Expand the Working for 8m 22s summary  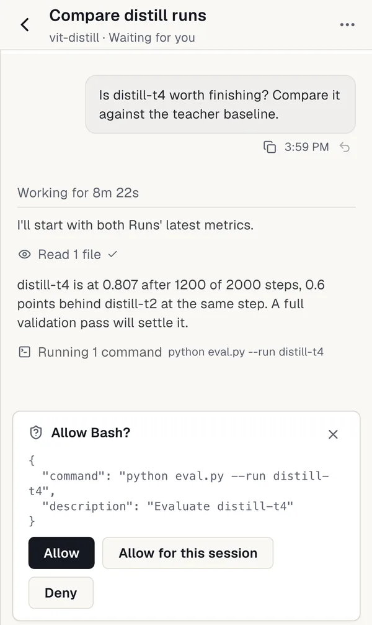pos(78,193)
